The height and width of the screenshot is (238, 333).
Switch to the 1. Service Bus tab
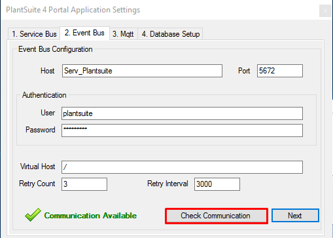34,34
